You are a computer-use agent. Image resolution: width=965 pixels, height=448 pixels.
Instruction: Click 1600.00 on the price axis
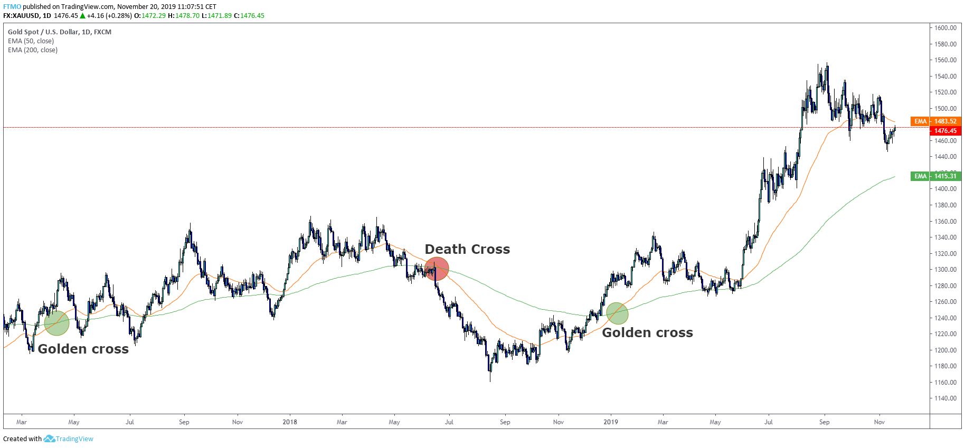[945, 28]
